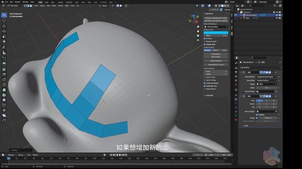The width and height of the screenshot is (302, 169).
Task: Open the Global transform orientation dropdown
Action: coord(104,6)
